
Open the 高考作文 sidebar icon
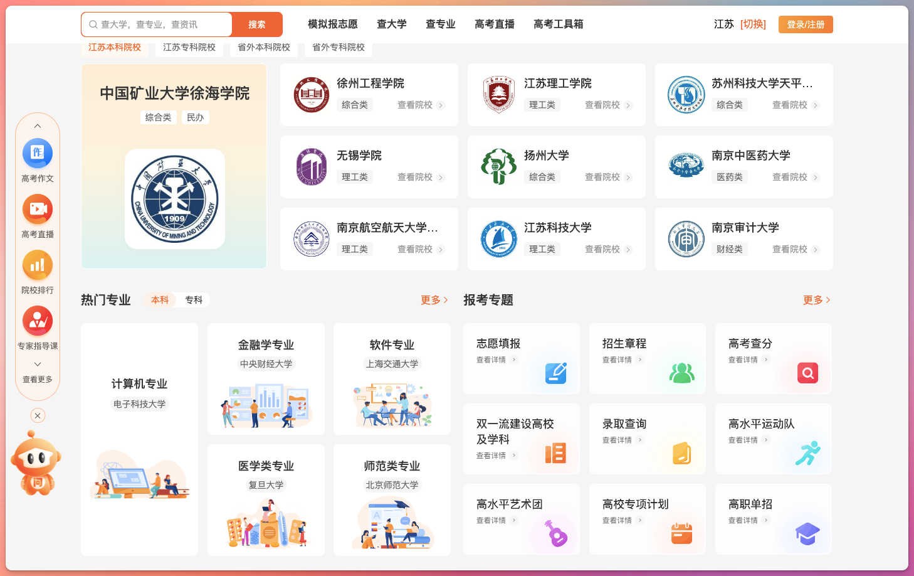[38, 154]
